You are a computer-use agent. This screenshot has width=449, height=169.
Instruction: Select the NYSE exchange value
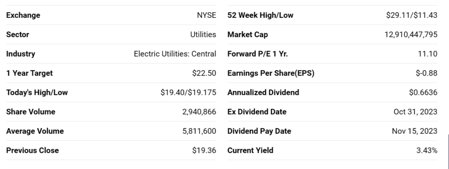[x=207, y=15]
